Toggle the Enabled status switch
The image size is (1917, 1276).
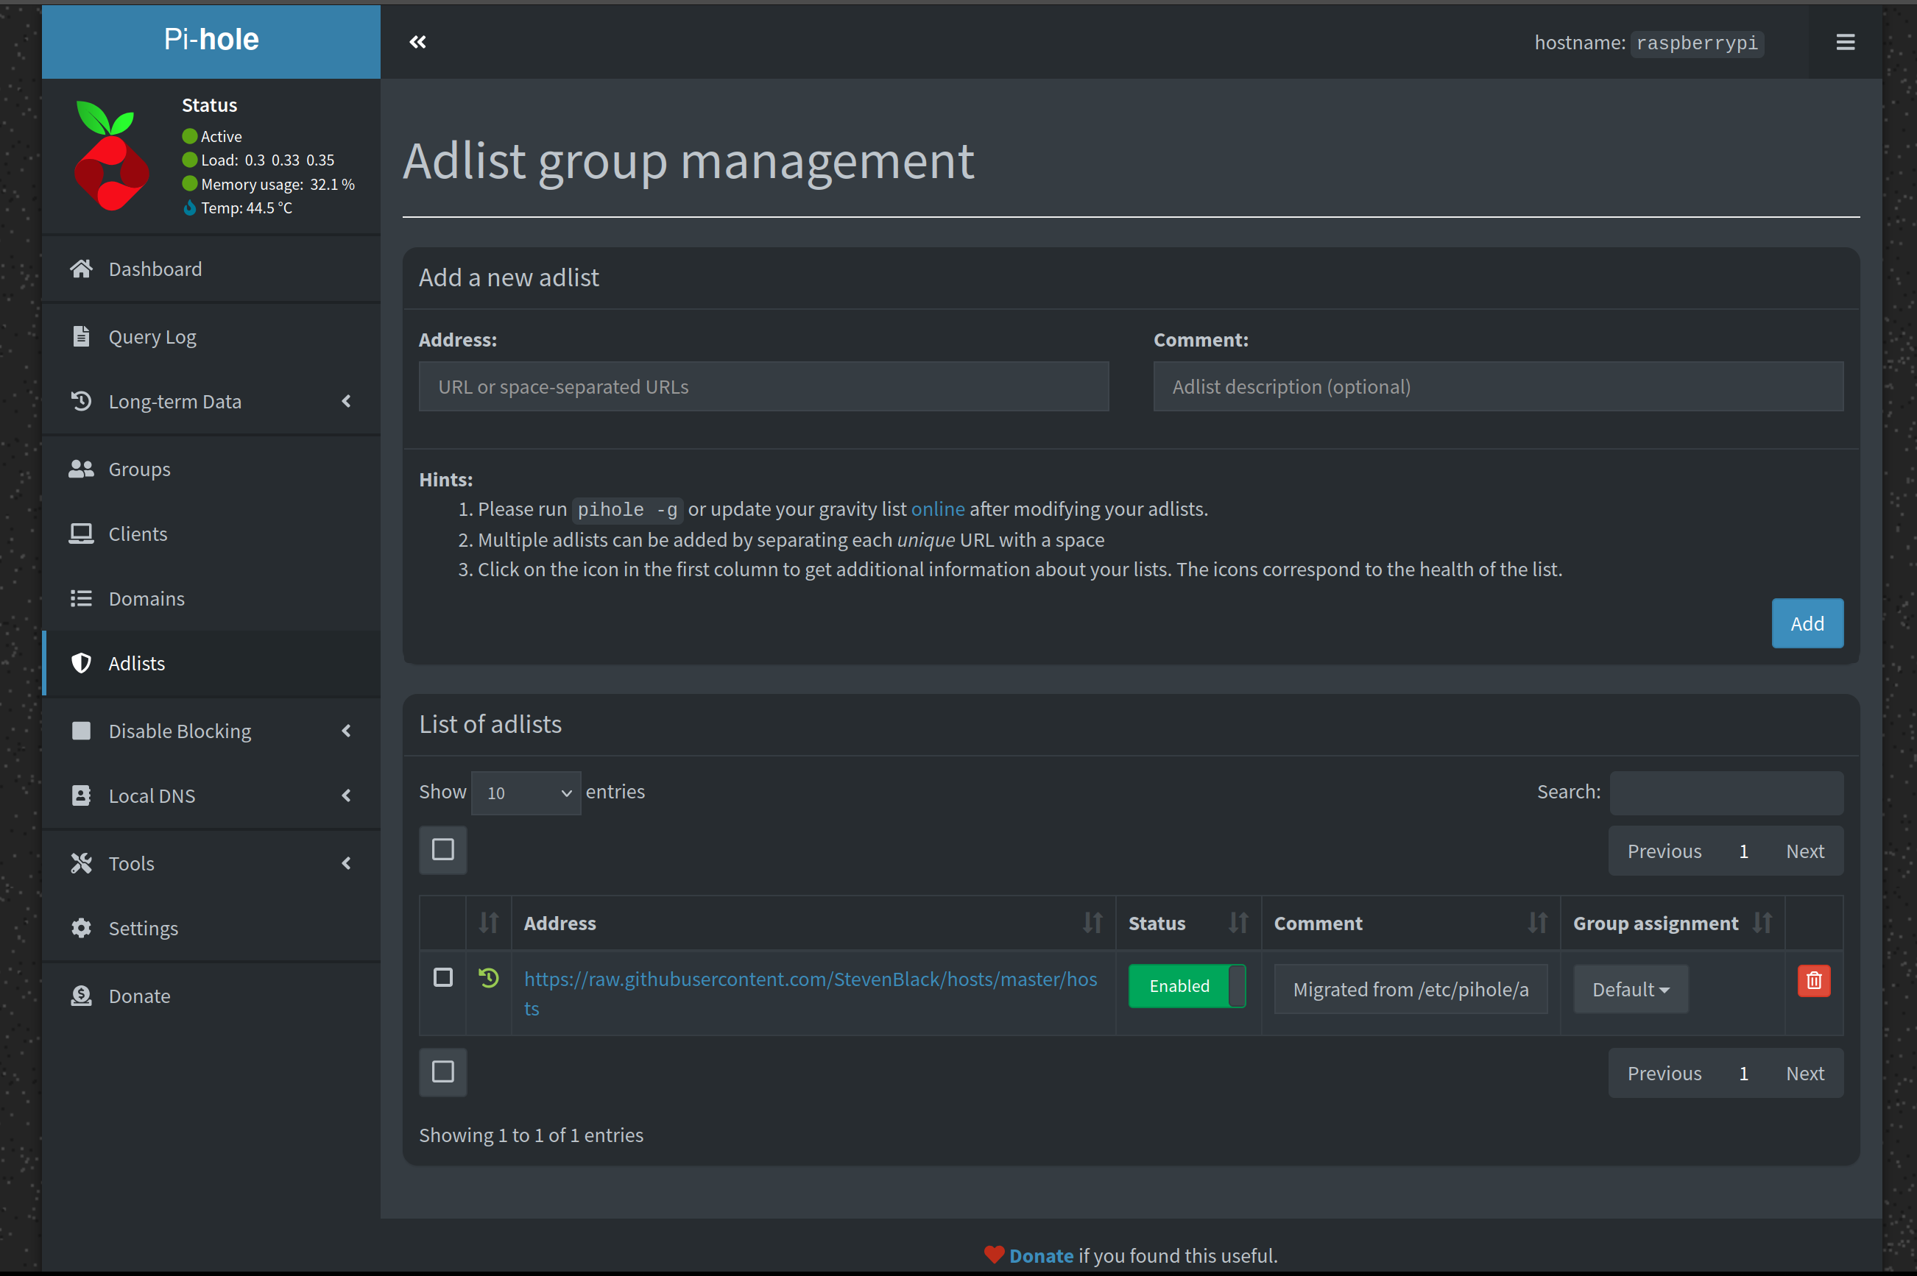tap(1186, 985)
